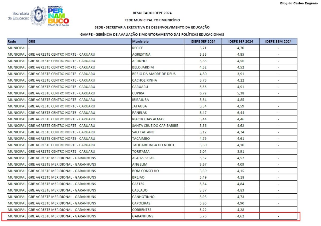This screenshot has height=226, width=321.
Task: Click the Secretaria de Educação logo text
Action: coord(19,16)
